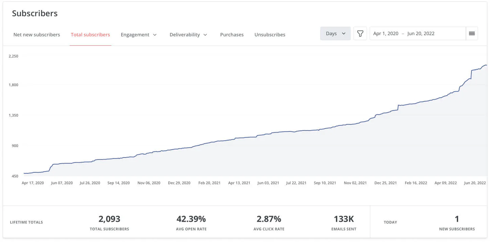
Task: Open the hamburger menu beside date range
Action: coord(472,33)
